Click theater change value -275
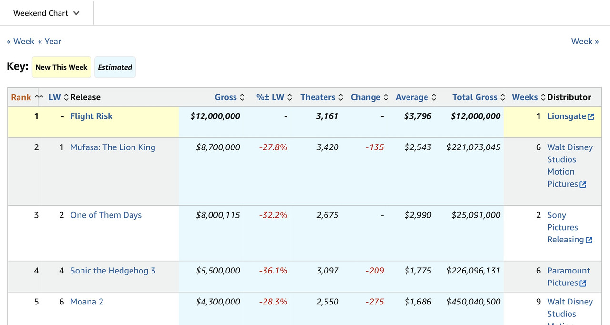Image resolution: width=610 pixels, height=325 pixels. point(375,302)
